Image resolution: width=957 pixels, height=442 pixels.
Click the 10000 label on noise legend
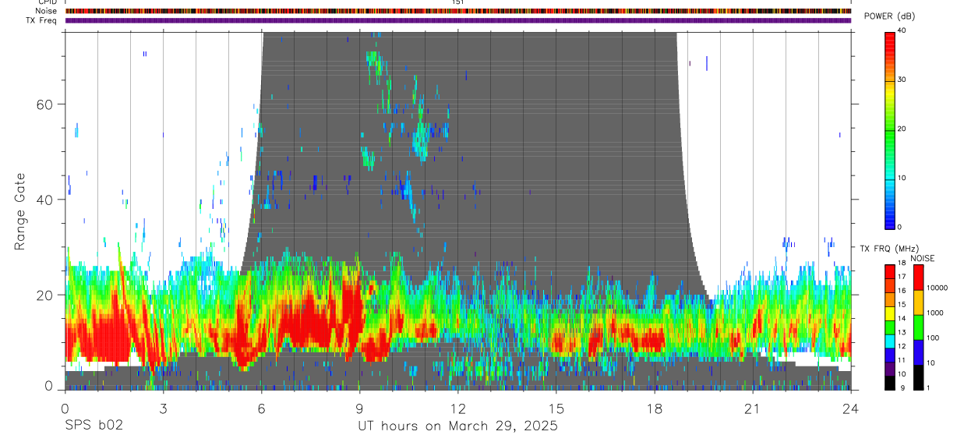[938, 288]
